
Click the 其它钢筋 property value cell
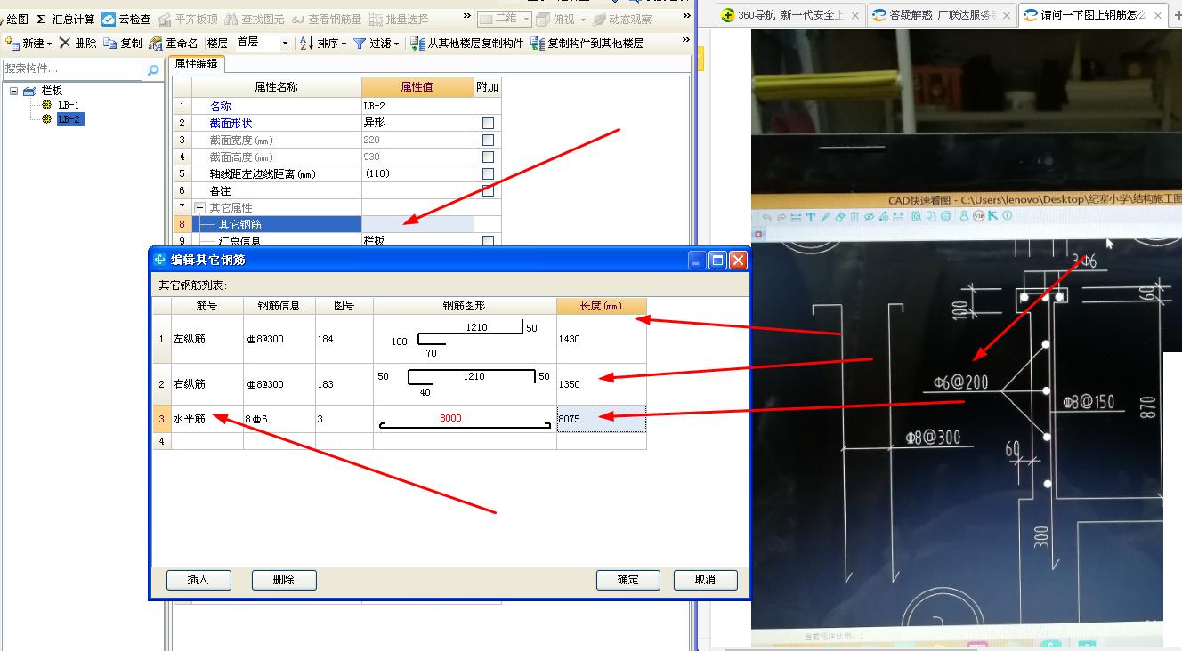click(417, 224)
